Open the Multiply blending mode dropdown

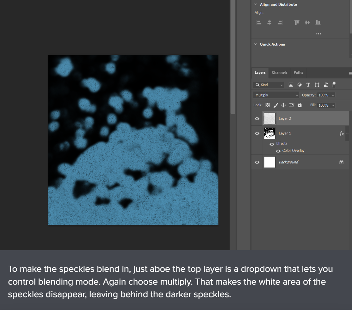(276, 95)
